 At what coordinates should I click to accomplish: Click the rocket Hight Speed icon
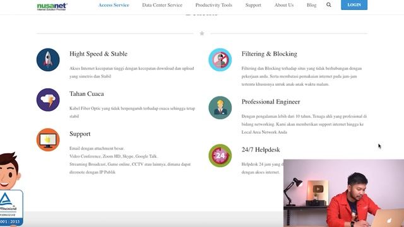pyautogui.click(x=48, y=60)
